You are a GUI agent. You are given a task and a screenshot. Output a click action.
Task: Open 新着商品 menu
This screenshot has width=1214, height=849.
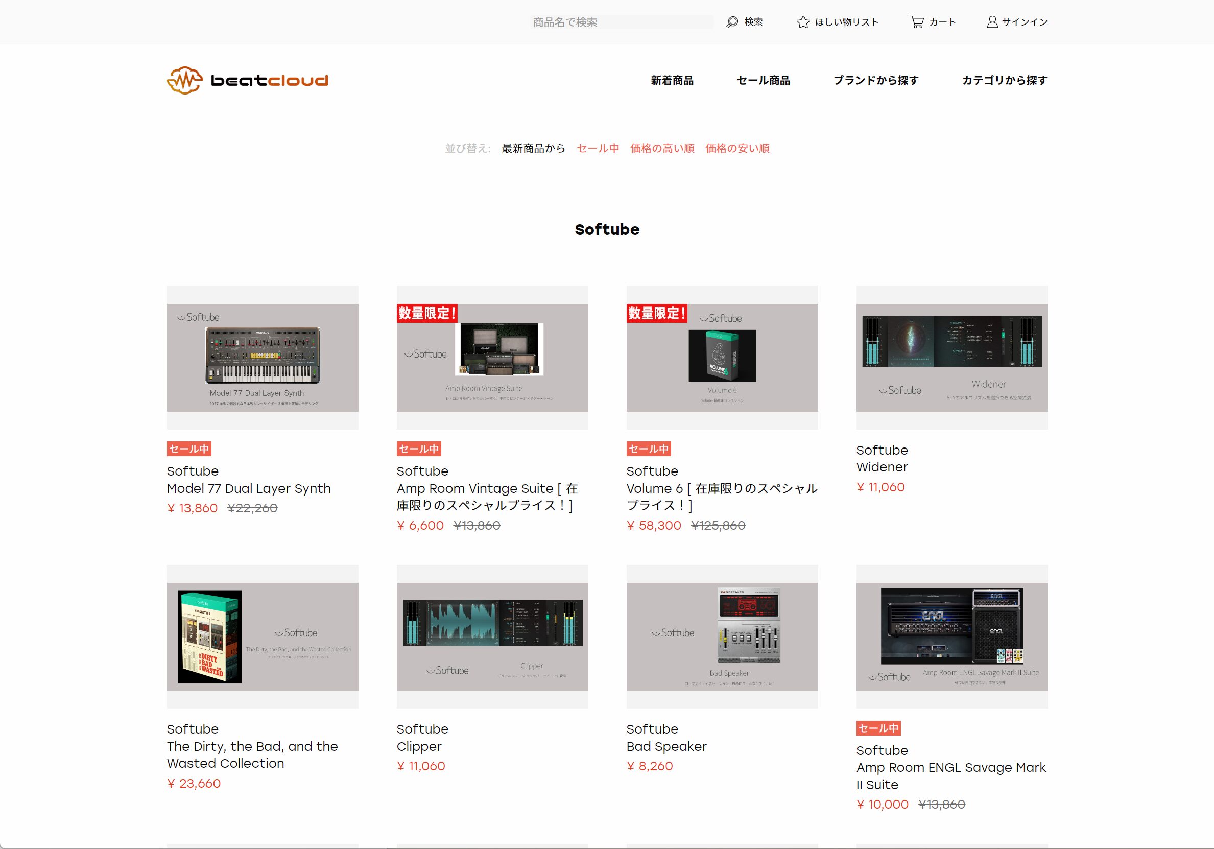(672, 80)
